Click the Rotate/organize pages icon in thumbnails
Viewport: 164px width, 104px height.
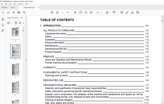(20, 23)
